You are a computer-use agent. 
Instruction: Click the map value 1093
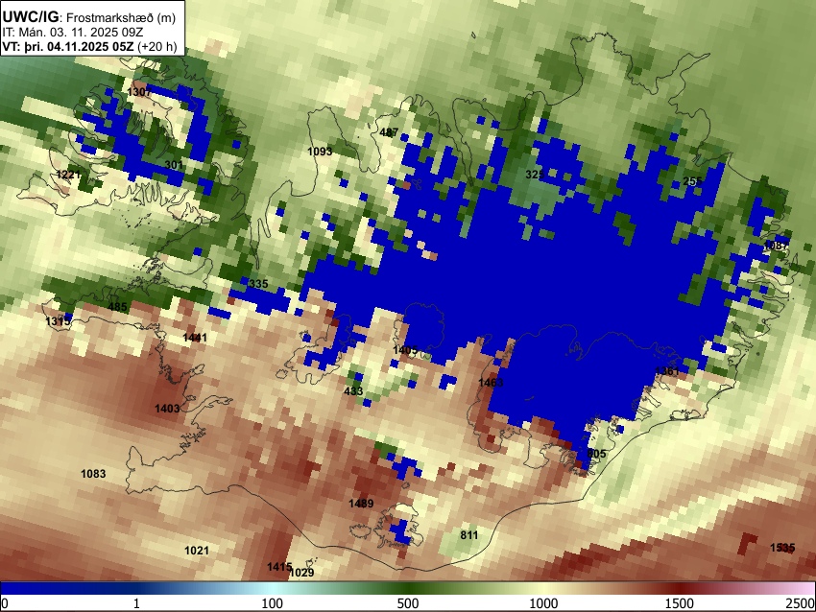click(320, 152)
